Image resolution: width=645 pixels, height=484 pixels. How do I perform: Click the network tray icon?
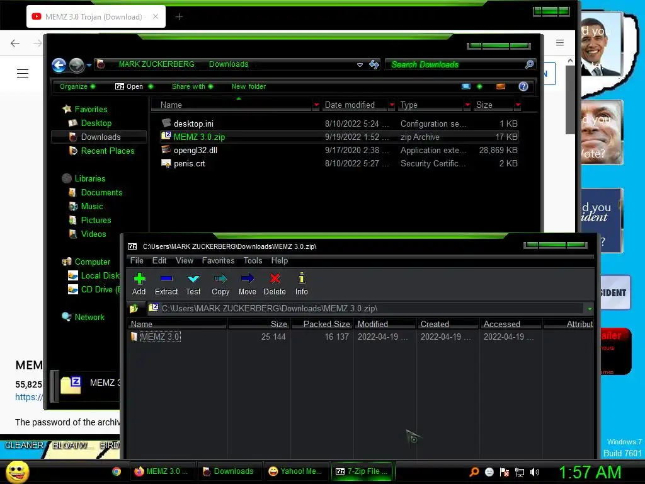520,472
